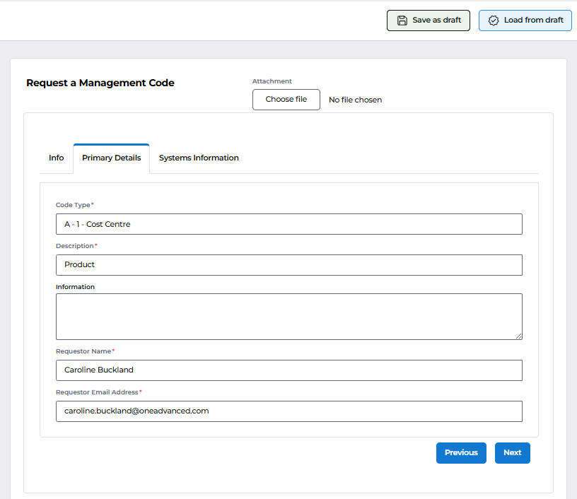The image size is (577, 499).
Task: Click the floppy disk save icon
Action: click(x=402, y=20)
